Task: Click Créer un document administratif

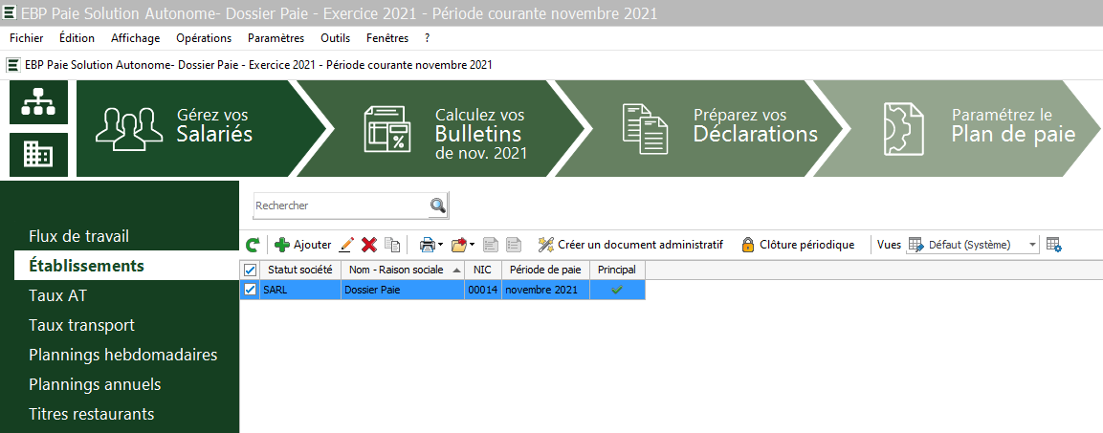Action: [630, 245]
